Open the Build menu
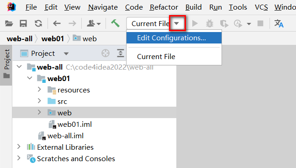Image resolution: width=296 pixels, height=168 pixels. click(194, 7)
